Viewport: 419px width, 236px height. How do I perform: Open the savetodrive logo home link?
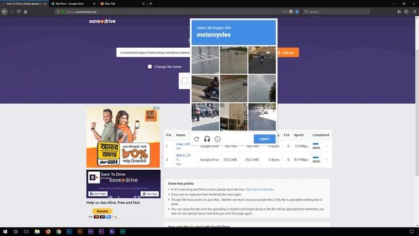(x=102, y=21)
